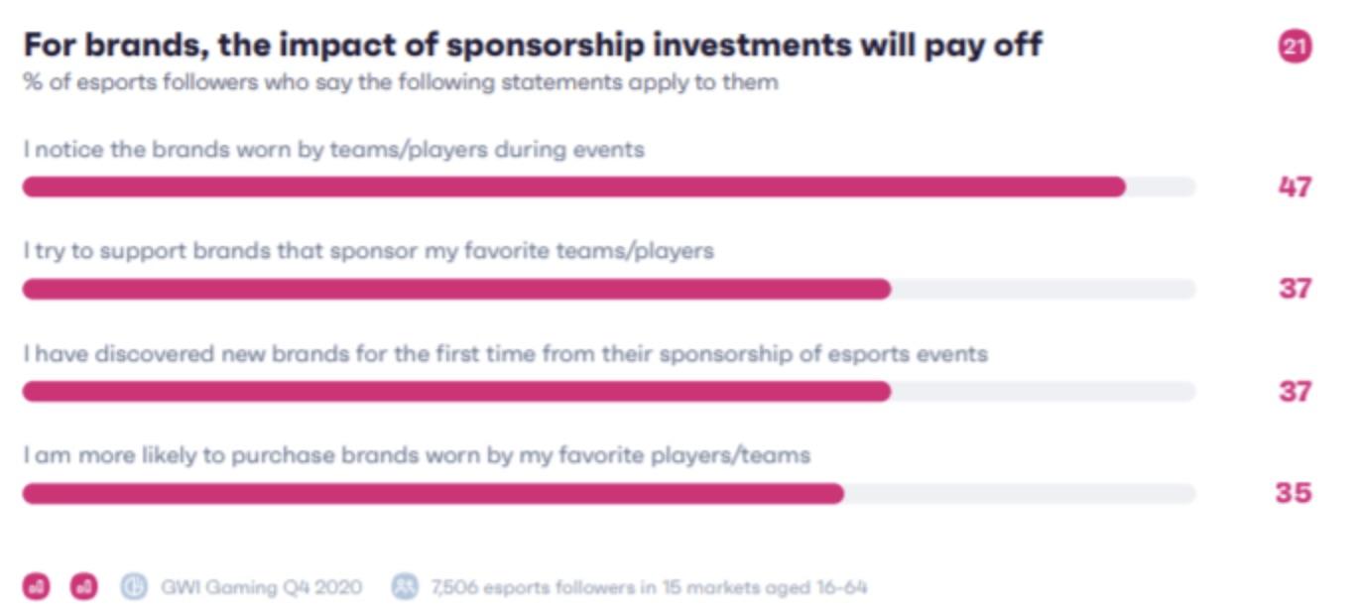Click the first pink chart icon in footer
Screen dimensions: 1359x615
[x=36, y=586]
